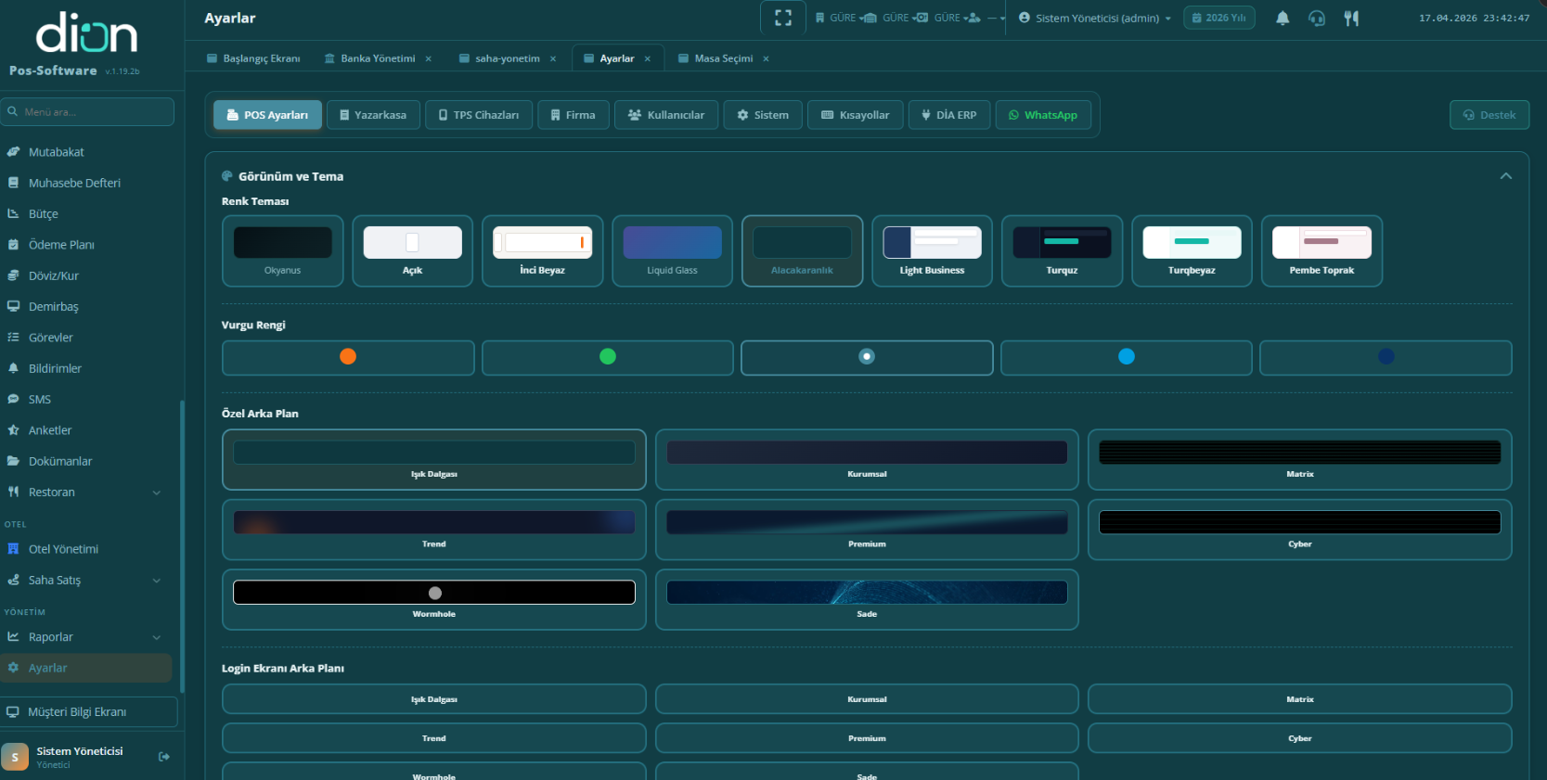Screen dimensions: 1547x780
Task: Choose the green accent color
Action: (608, 357)
